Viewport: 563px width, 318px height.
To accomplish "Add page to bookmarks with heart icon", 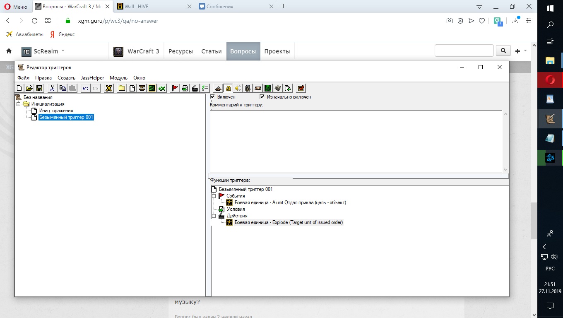I will click(x=482, y=21).
